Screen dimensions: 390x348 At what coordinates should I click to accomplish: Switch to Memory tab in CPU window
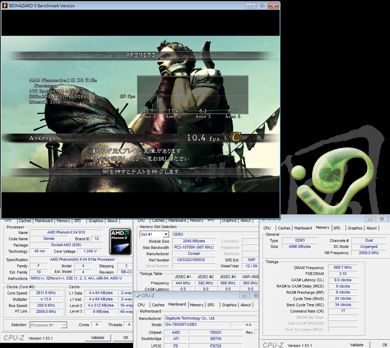tap(63, 221)
